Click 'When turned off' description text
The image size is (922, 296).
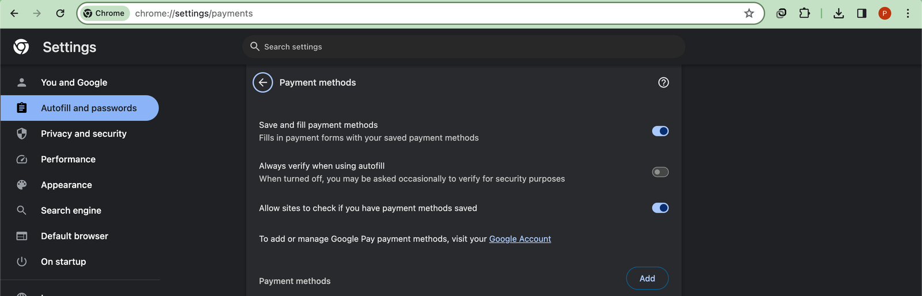[412, 179]
